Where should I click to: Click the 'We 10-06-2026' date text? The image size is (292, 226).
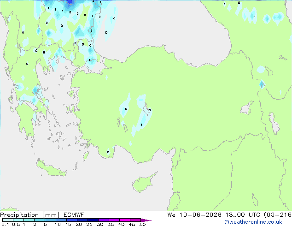194,215
